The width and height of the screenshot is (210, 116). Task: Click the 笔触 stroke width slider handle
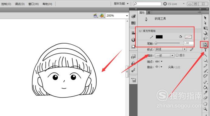point(156,43)
